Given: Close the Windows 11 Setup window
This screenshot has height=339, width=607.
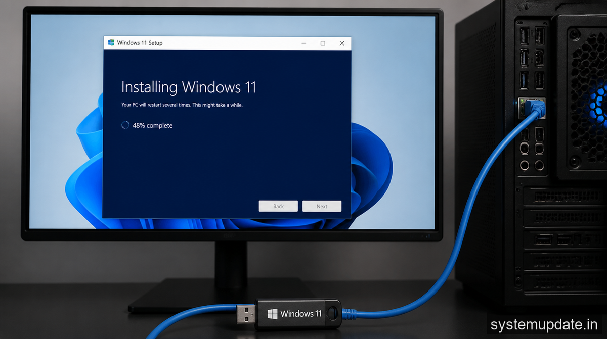Looking at the screenshot, I should [x=342, y=43].
